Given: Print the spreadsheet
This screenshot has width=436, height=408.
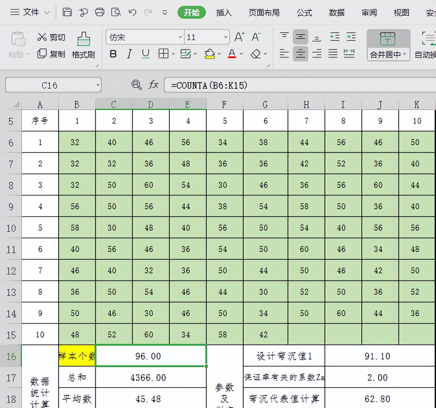Looking at the screenshot, I should tap(100, 12).
